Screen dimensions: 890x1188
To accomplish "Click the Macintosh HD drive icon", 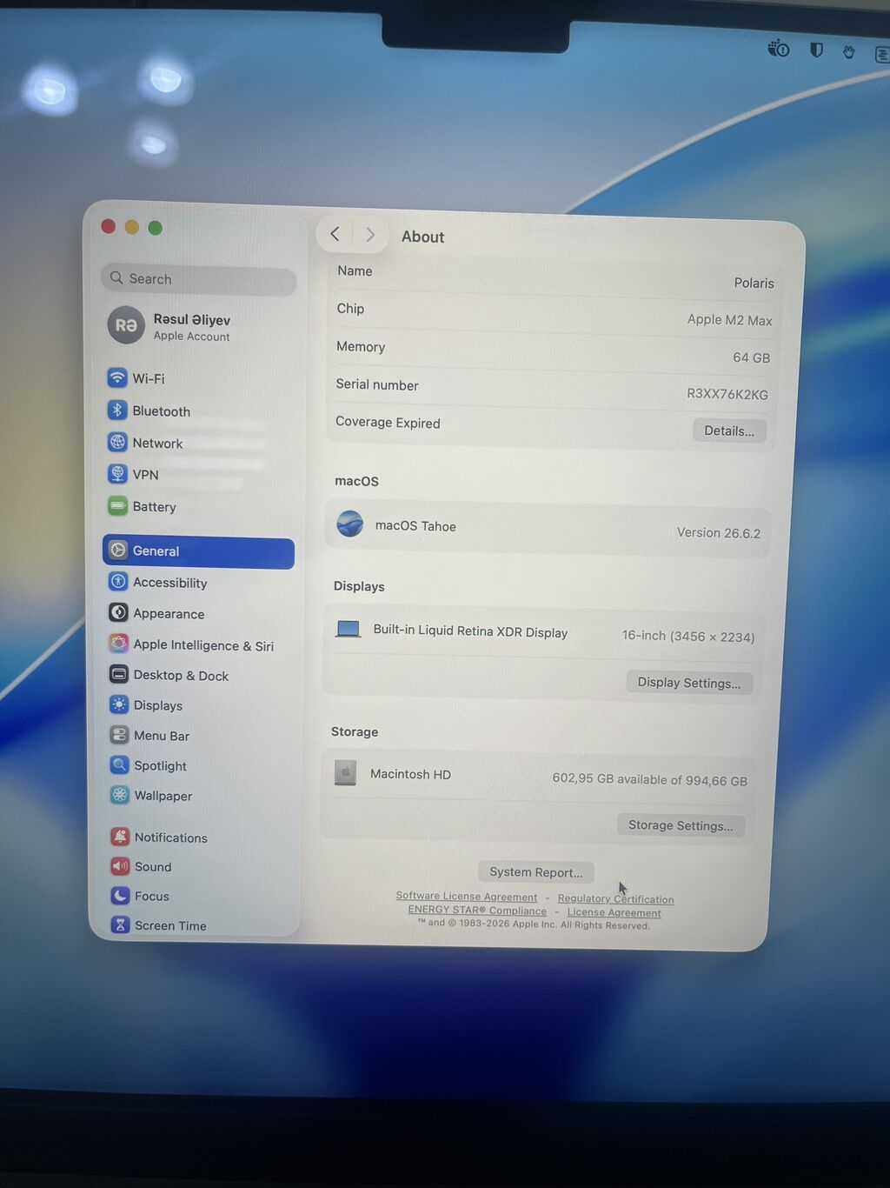I will pos(346,772).
